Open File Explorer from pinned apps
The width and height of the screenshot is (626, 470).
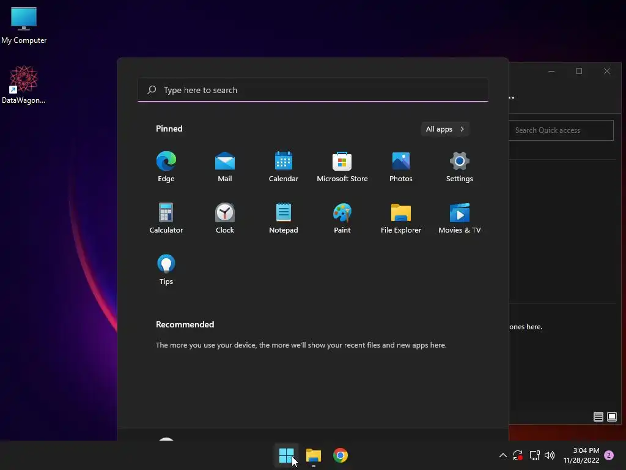[x=401, y=218]
